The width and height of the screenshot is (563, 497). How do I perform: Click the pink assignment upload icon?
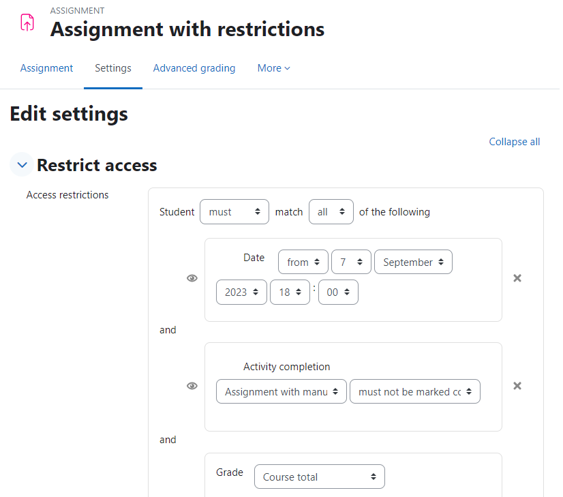27,22
